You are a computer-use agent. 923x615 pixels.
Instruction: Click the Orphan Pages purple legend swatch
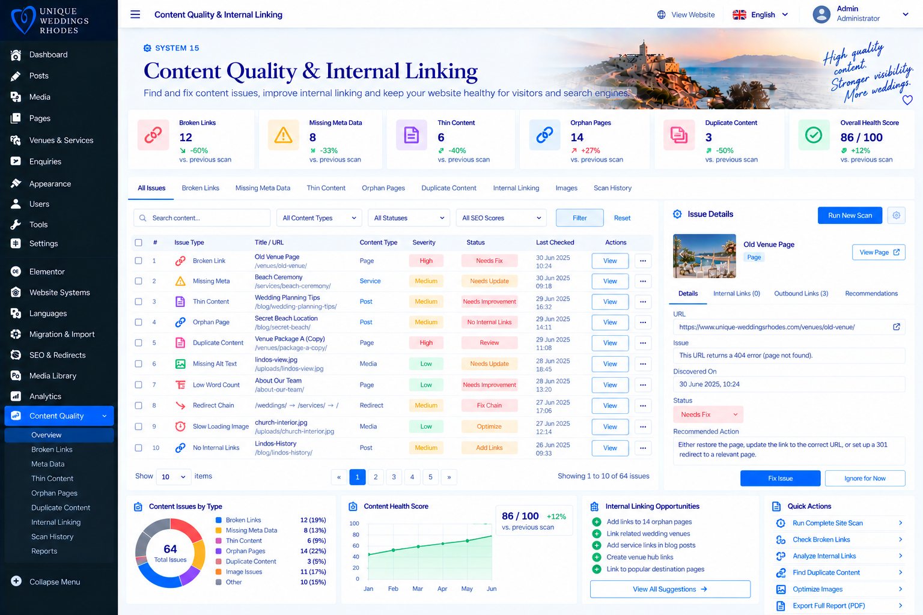[219, 551]
